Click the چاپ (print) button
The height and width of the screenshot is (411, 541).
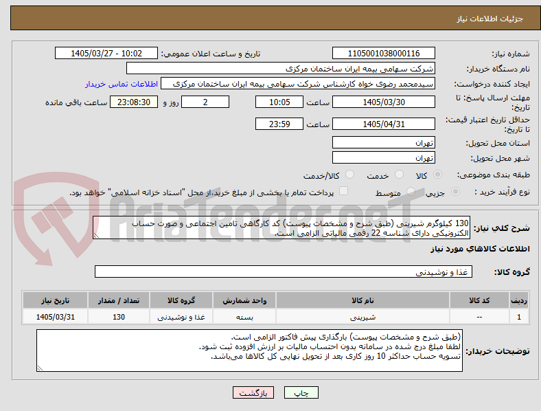301,392
